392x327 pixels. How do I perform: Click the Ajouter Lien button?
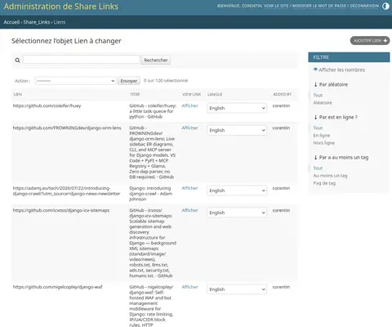(x=370, y=41)
